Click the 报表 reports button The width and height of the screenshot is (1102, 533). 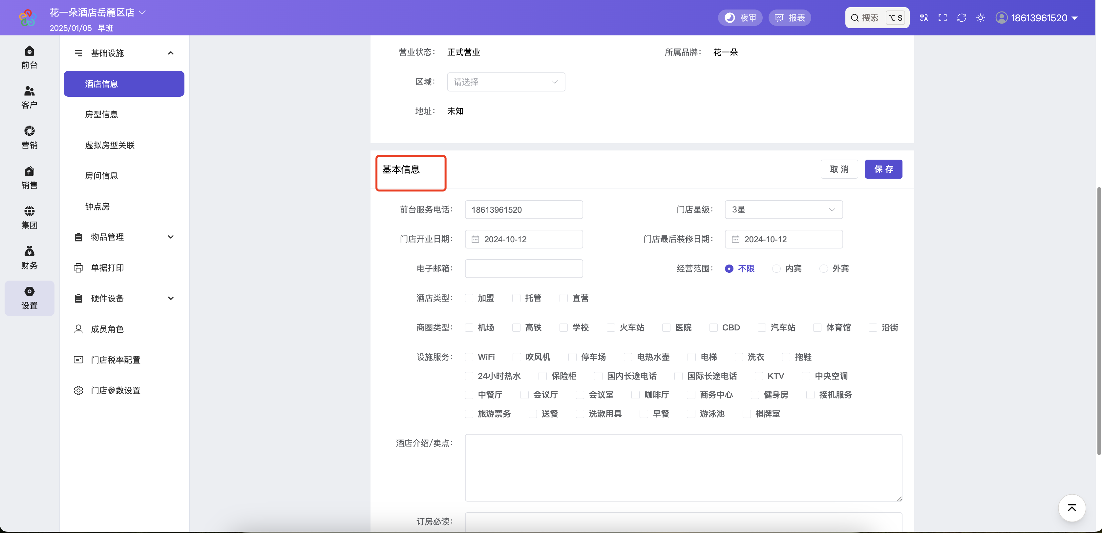click(789, 17)
